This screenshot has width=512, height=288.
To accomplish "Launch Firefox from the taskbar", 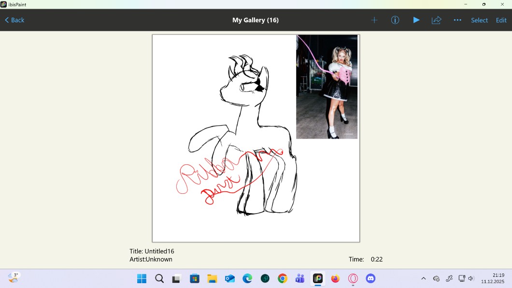I will point(335,278).
